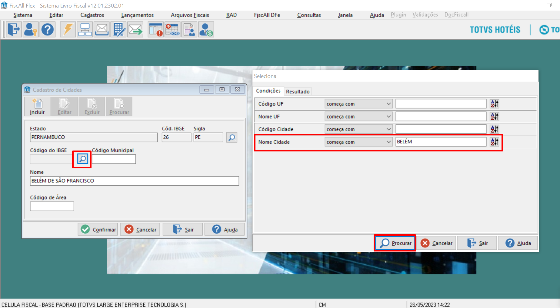The height and width of the screenshot is (308, 560).
Task: Click the Código UF value field
Action: [x=441, y=104]
